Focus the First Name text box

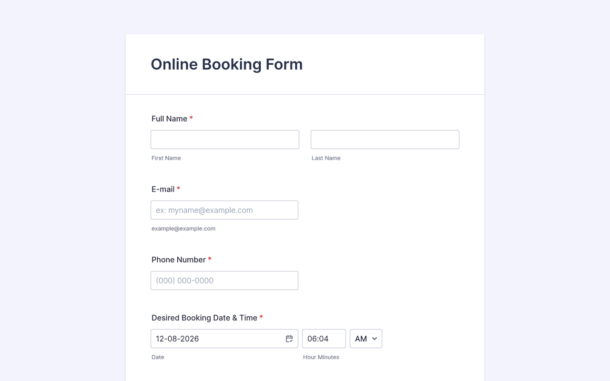pos(225,140)
